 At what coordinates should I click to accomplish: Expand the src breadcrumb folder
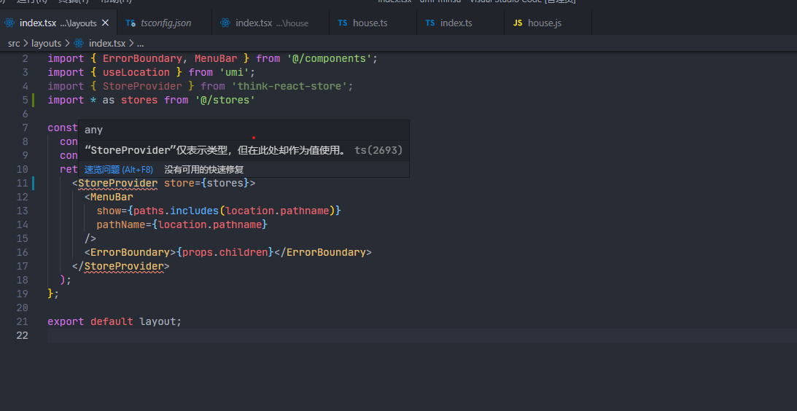(x=14, y=44)
